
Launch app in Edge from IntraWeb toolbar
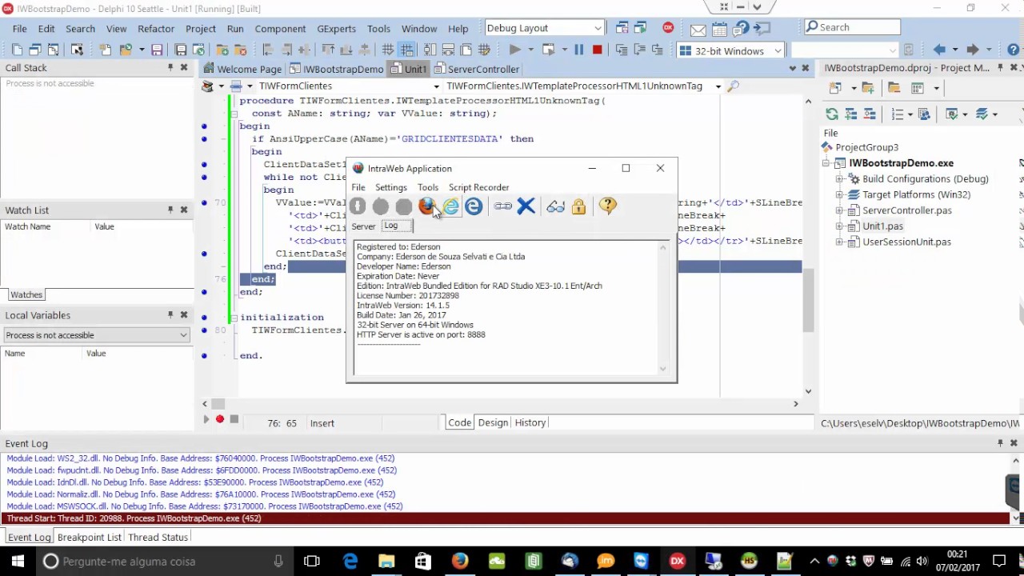[474, 206]
